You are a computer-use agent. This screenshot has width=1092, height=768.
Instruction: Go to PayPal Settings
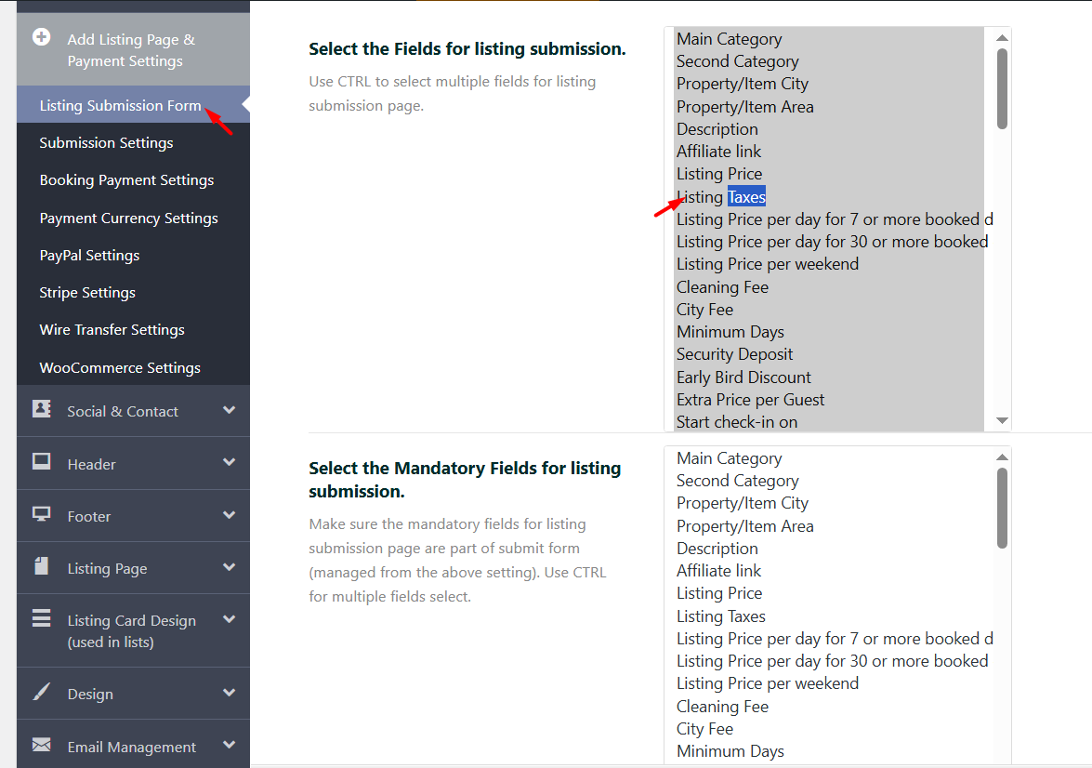point(89,256)
